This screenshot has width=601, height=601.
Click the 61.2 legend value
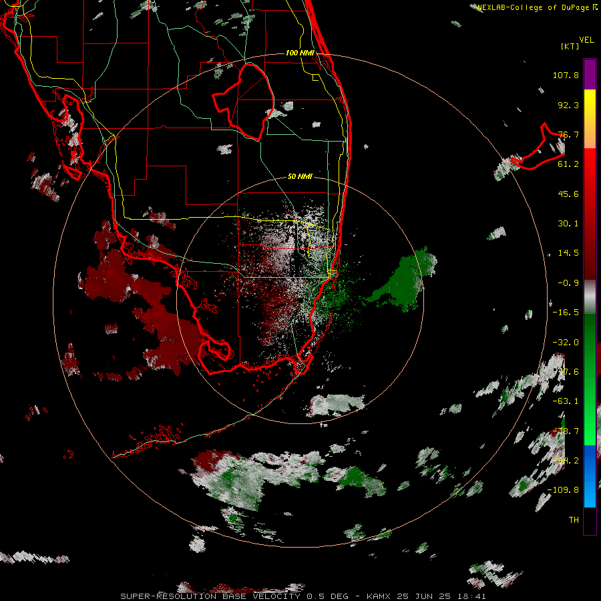click(x=568, y=164)
